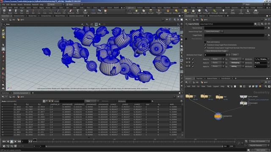Select the Font shelf tool
Viewport: 271px width, 152px height.
[77, 11]
